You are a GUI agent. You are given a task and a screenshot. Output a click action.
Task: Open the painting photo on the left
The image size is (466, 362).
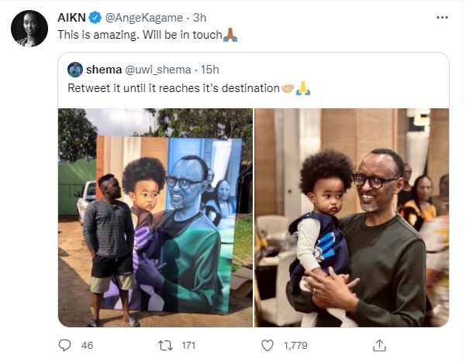[155, 217]
